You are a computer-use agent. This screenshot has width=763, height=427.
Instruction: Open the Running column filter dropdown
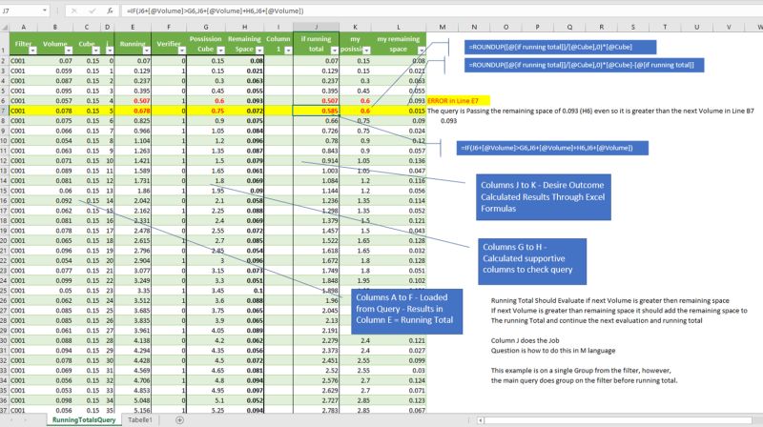tap(147, 51)
